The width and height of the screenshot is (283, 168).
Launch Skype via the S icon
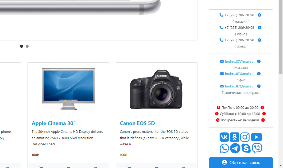pyautogui.click(x=246, y=148)
